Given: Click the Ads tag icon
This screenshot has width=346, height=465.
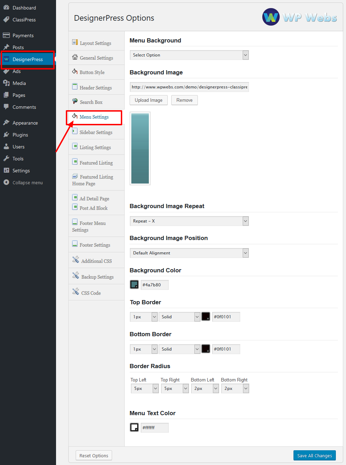Looking at the screenshot, I should (x=6, y=71).
